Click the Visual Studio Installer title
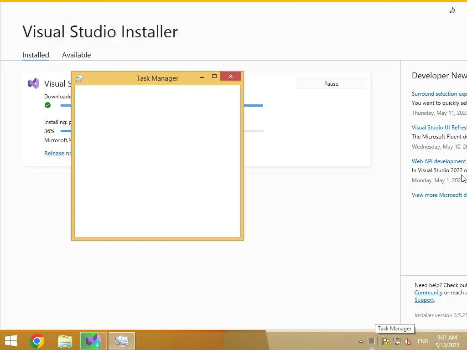Image resolution: width=467 pixels, height=350 pixels. tap(100, 31)
